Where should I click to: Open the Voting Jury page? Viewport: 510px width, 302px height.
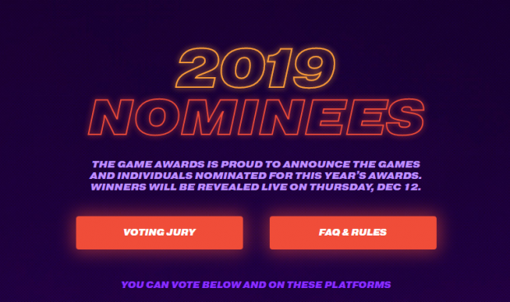pos(160,232)
